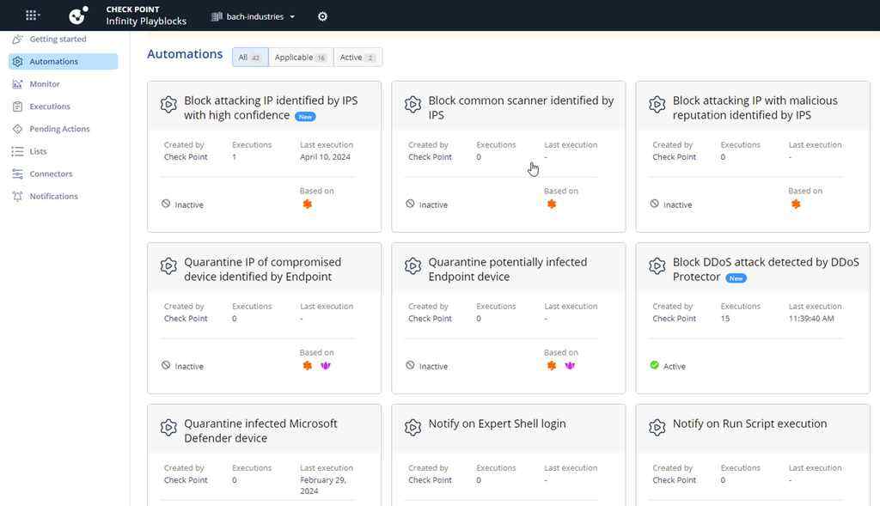Open Getting started page
This screenshot has height=506, width=880.
pyautogui.click(x=58, y=40)
